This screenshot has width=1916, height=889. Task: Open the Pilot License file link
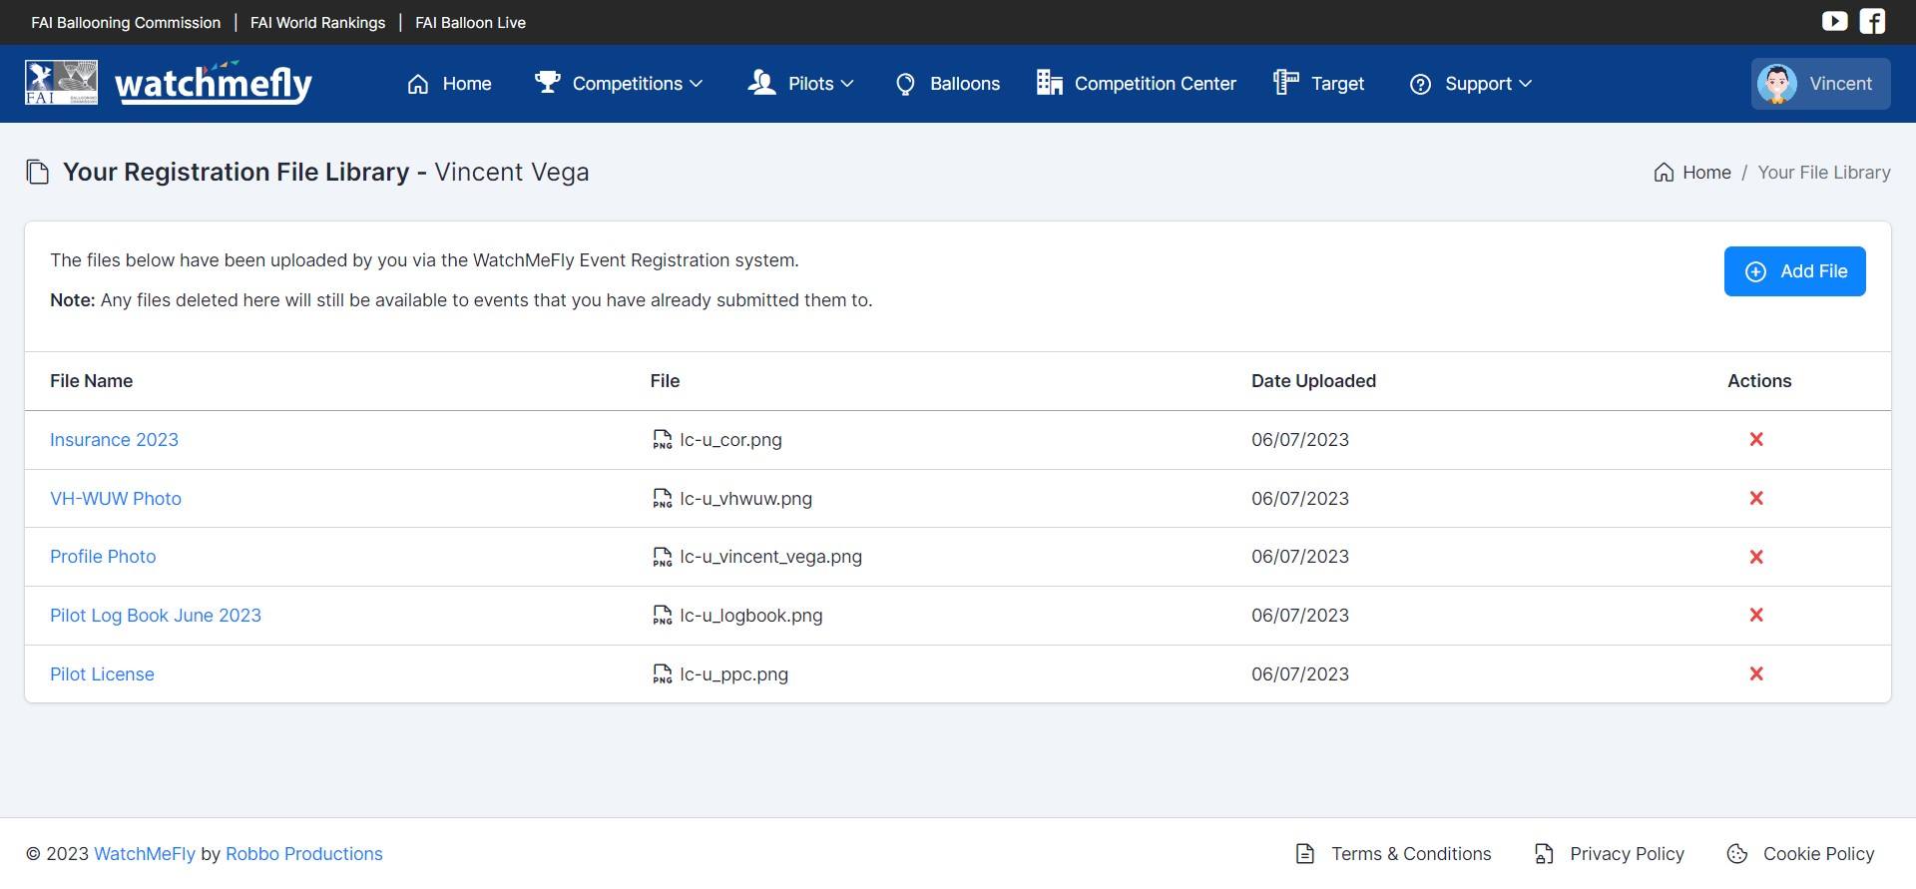[x=102, y=674]
